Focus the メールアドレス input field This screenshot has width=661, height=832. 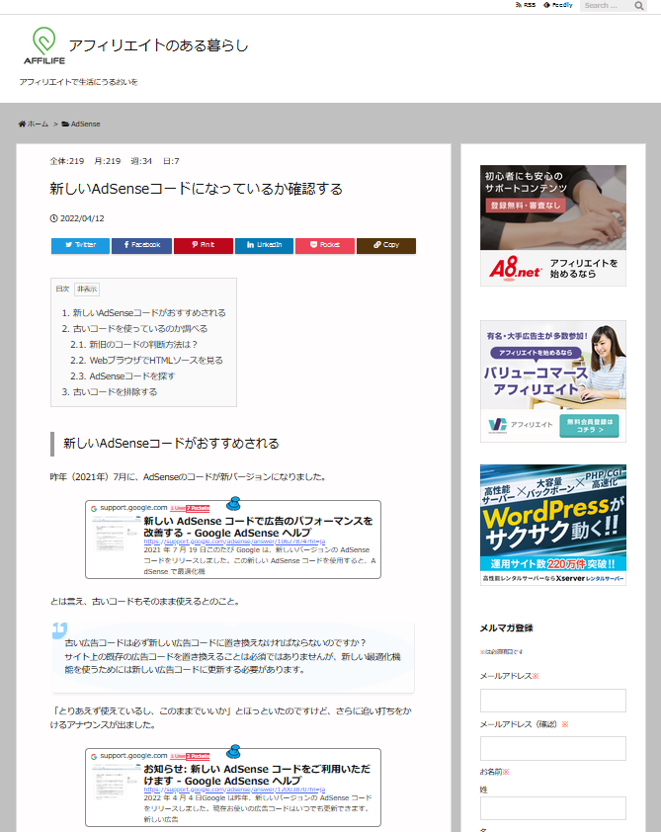[x=552, y=701]
